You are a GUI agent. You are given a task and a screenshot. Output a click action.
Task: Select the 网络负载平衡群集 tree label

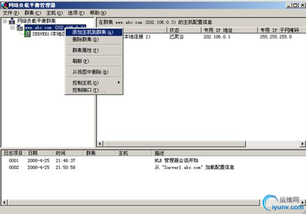[x=37, y=21]
